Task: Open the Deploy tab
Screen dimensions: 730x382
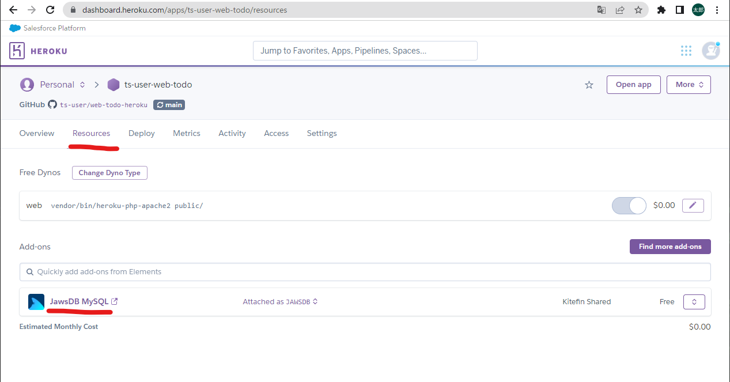Action: (x=142, y=133)
